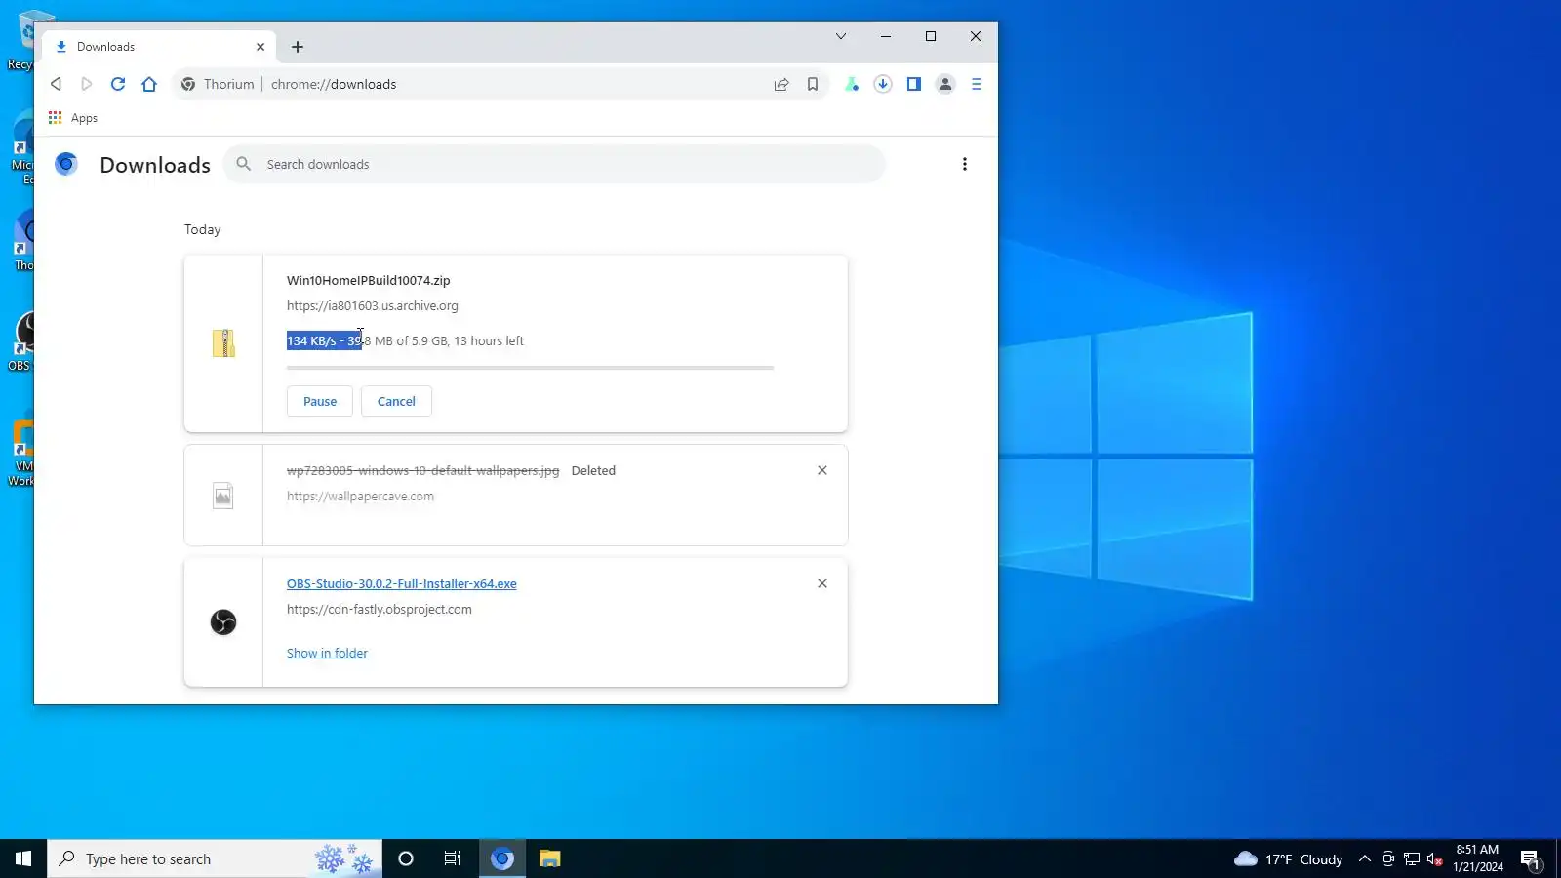The image size is (1561, 878).
Task: Click the Win10HomeIPBuild10074.zip file name
Action: pyautogui.click(x=369, y=280)
